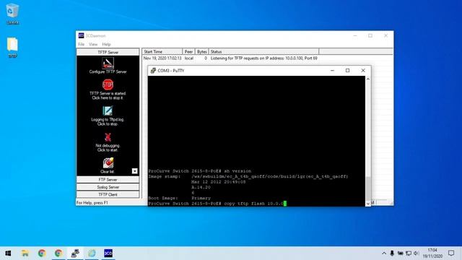Click the PuTTY title bar icon
The image size is (462, 260).
click(153, 71)
